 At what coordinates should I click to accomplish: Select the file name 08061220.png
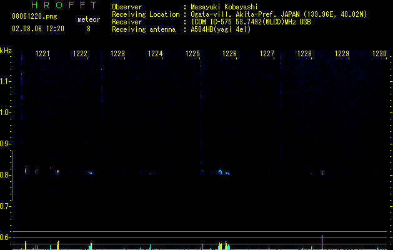tap(34, 17)
